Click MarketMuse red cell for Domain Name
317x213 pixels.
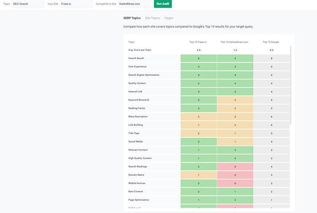point(235,175)
